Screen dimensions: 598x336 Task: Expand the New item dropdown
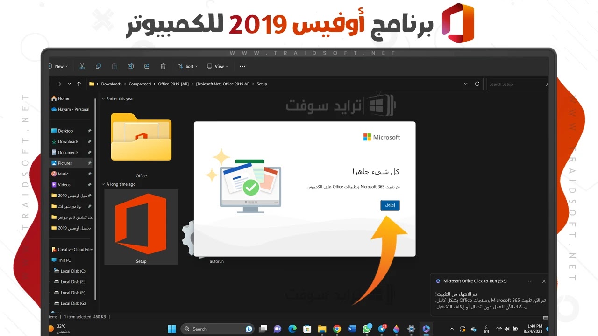(59, 66)
